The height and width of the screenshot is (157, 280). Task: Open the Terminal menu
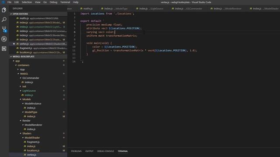(65, 2)
